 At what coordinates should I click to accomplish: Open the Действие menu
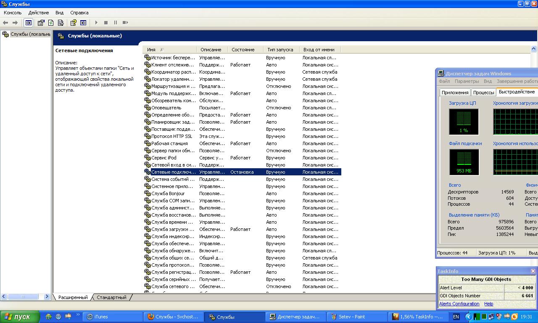(x=39, y=13)
